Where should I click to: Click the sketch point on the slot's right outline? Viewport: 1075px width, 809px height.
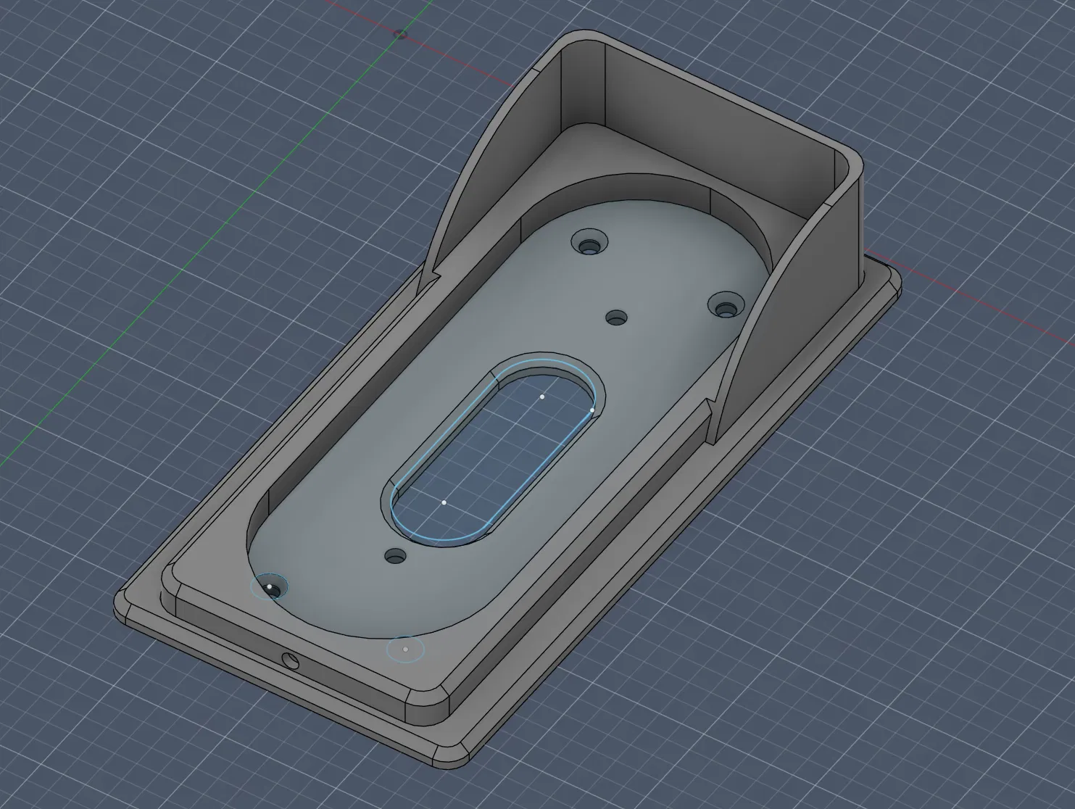(592, 410)
